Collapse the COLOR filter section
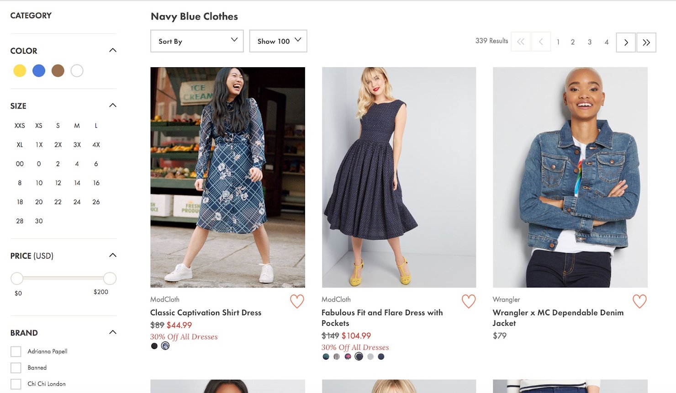Viewport: 676px width, 393px height. pos(112,50)
